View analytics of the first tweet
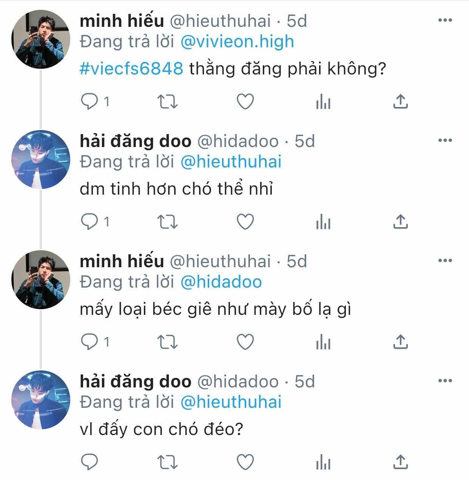Image resolution: width=469 pixels, height=480 pixels. 323,102
